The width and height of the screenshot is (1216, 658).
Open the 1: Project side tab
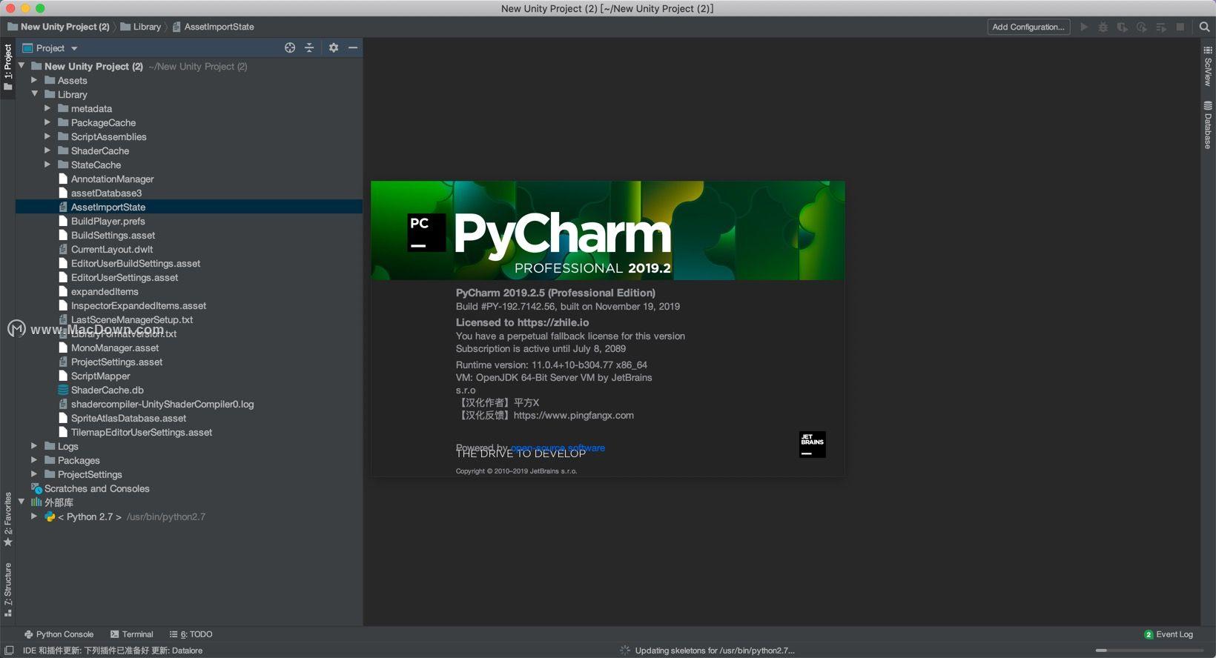(x=8, y=68)
